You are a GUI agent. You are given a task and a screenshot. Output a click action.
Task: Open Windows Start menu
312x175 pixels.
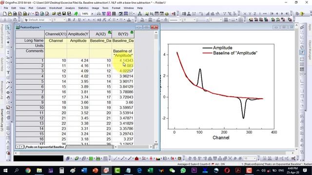pos(5,171)
